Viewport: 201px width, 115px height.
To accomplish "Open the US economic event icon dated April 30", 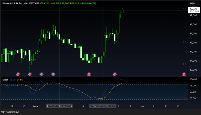I will click(30, 74).
